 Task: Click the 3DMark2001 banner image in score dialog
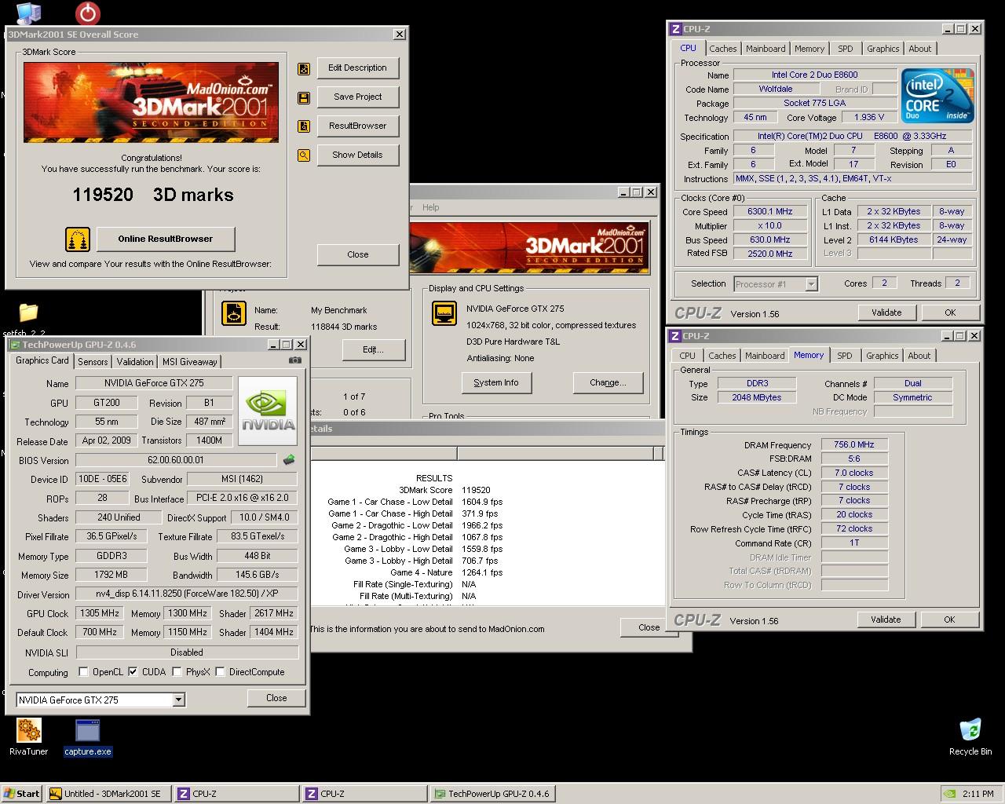click(x=151, y=102)
